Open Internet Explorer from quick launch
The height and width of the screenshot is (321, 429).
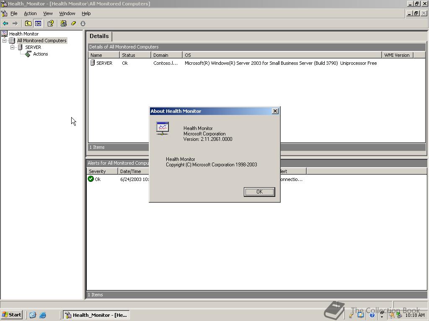(x=43, y=315)
